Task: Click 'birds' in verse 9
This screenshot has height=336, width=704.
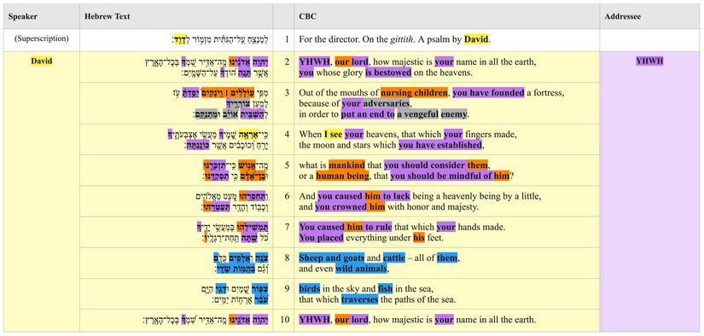Action: tap(310, 289)
